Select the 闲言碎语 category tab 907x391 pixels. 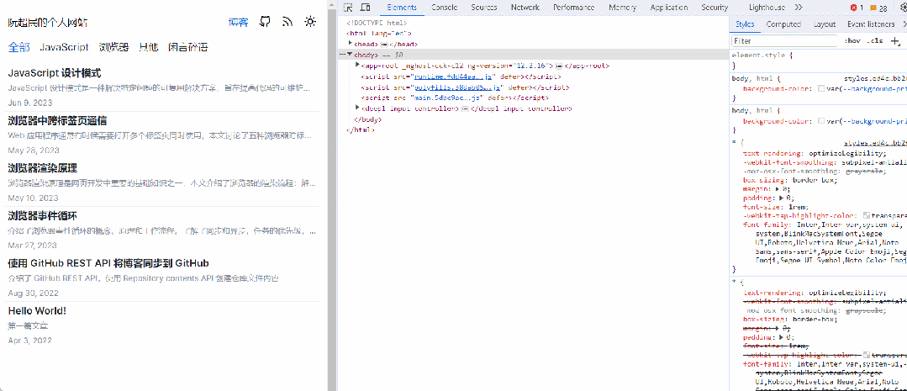click(x=187, y=47)
